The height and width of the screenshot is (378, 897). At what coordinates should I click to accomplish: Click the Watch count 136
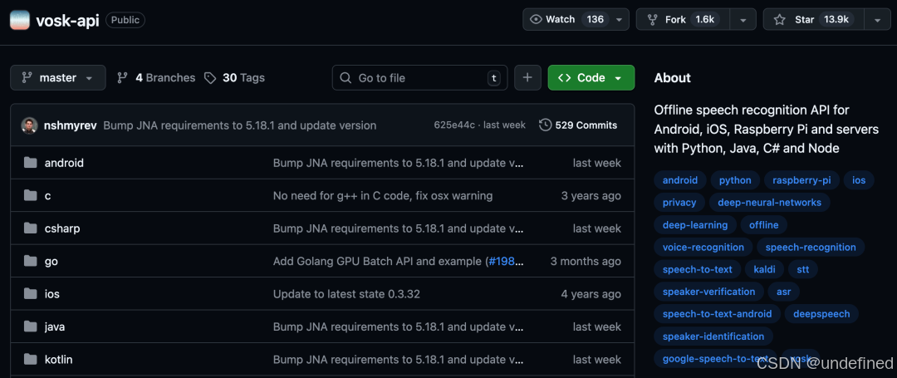(x=595, y=19)
